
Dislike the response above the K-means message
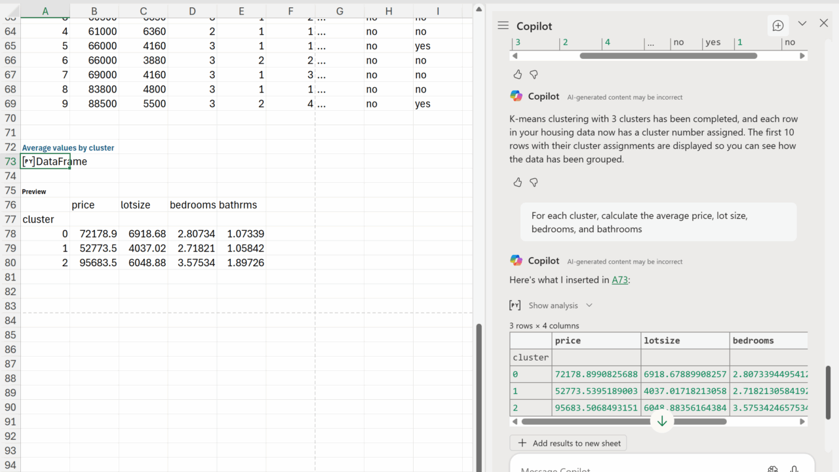coord(534,74)
